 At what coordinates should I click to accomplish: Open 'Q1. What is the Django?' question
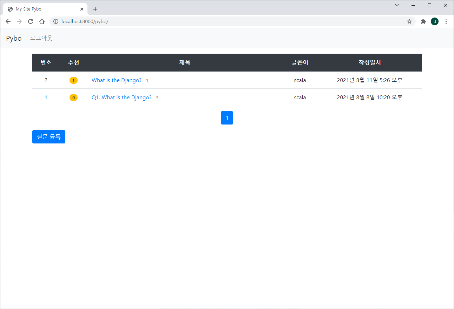[121, 97]
